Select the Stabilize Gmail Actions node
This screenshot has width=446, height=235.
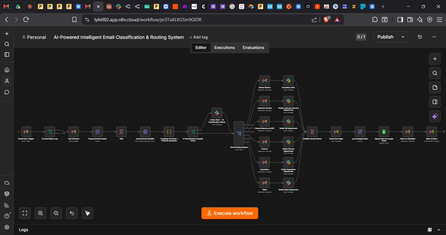[x=312, y=132]
